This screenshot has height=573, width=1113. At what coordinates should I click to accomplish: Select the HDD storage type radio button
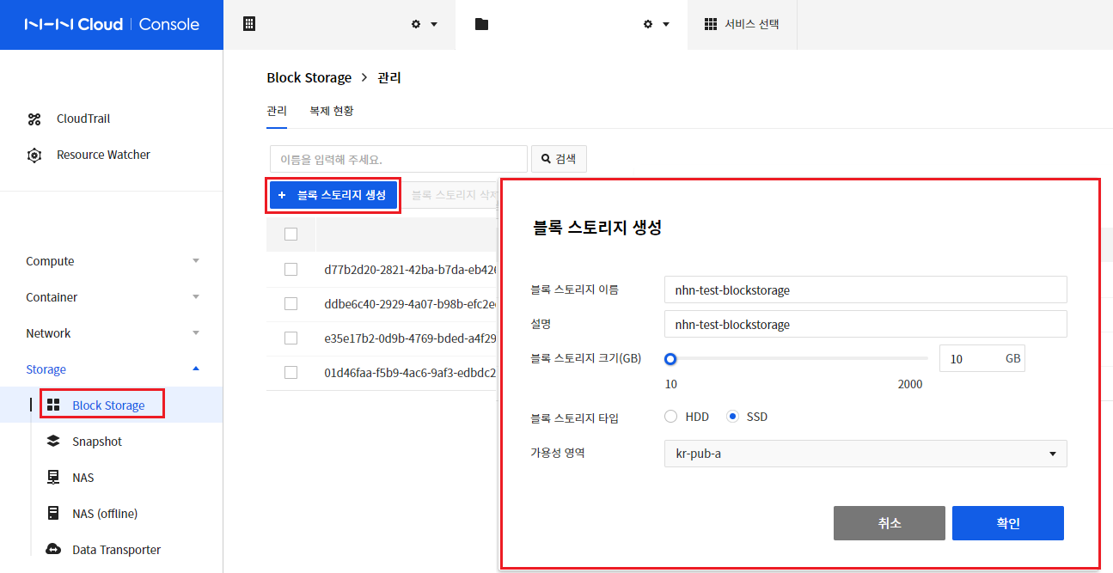point(671,417)
